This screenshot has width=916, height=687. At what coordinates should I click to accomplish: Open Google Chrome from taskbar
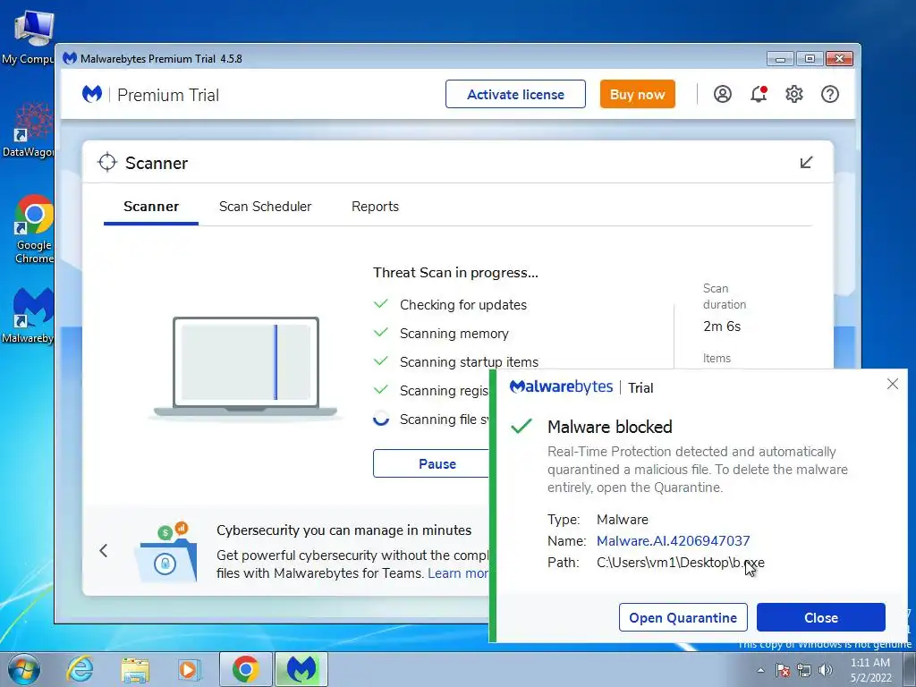tap(245, 669)
